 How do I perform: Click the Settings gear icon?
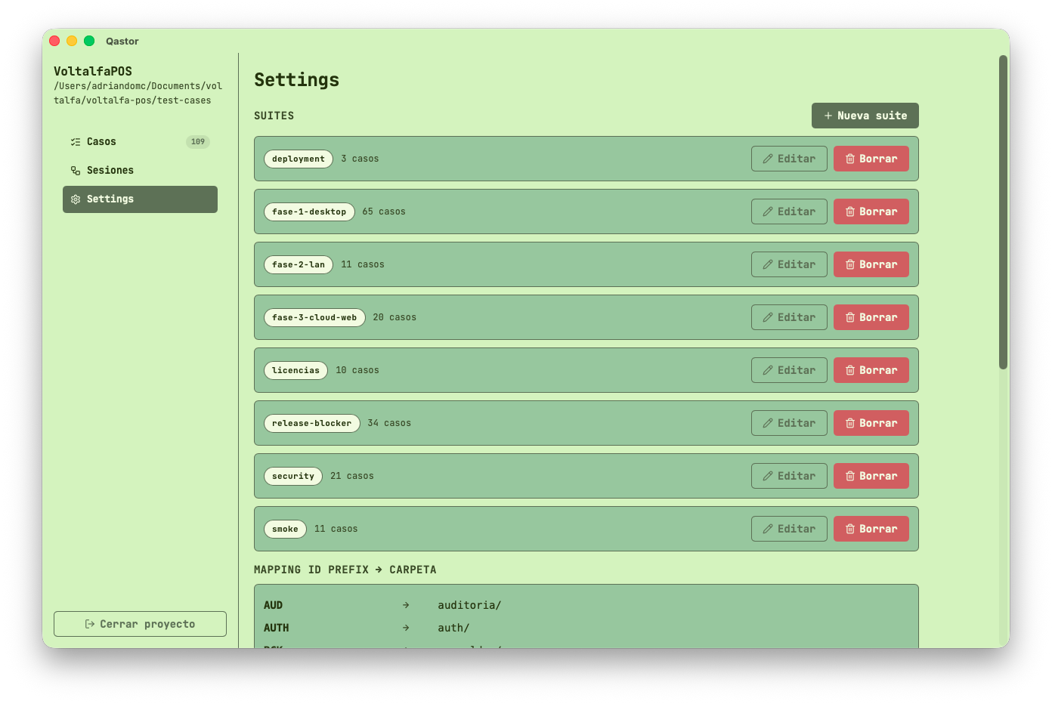click(76, 199)
